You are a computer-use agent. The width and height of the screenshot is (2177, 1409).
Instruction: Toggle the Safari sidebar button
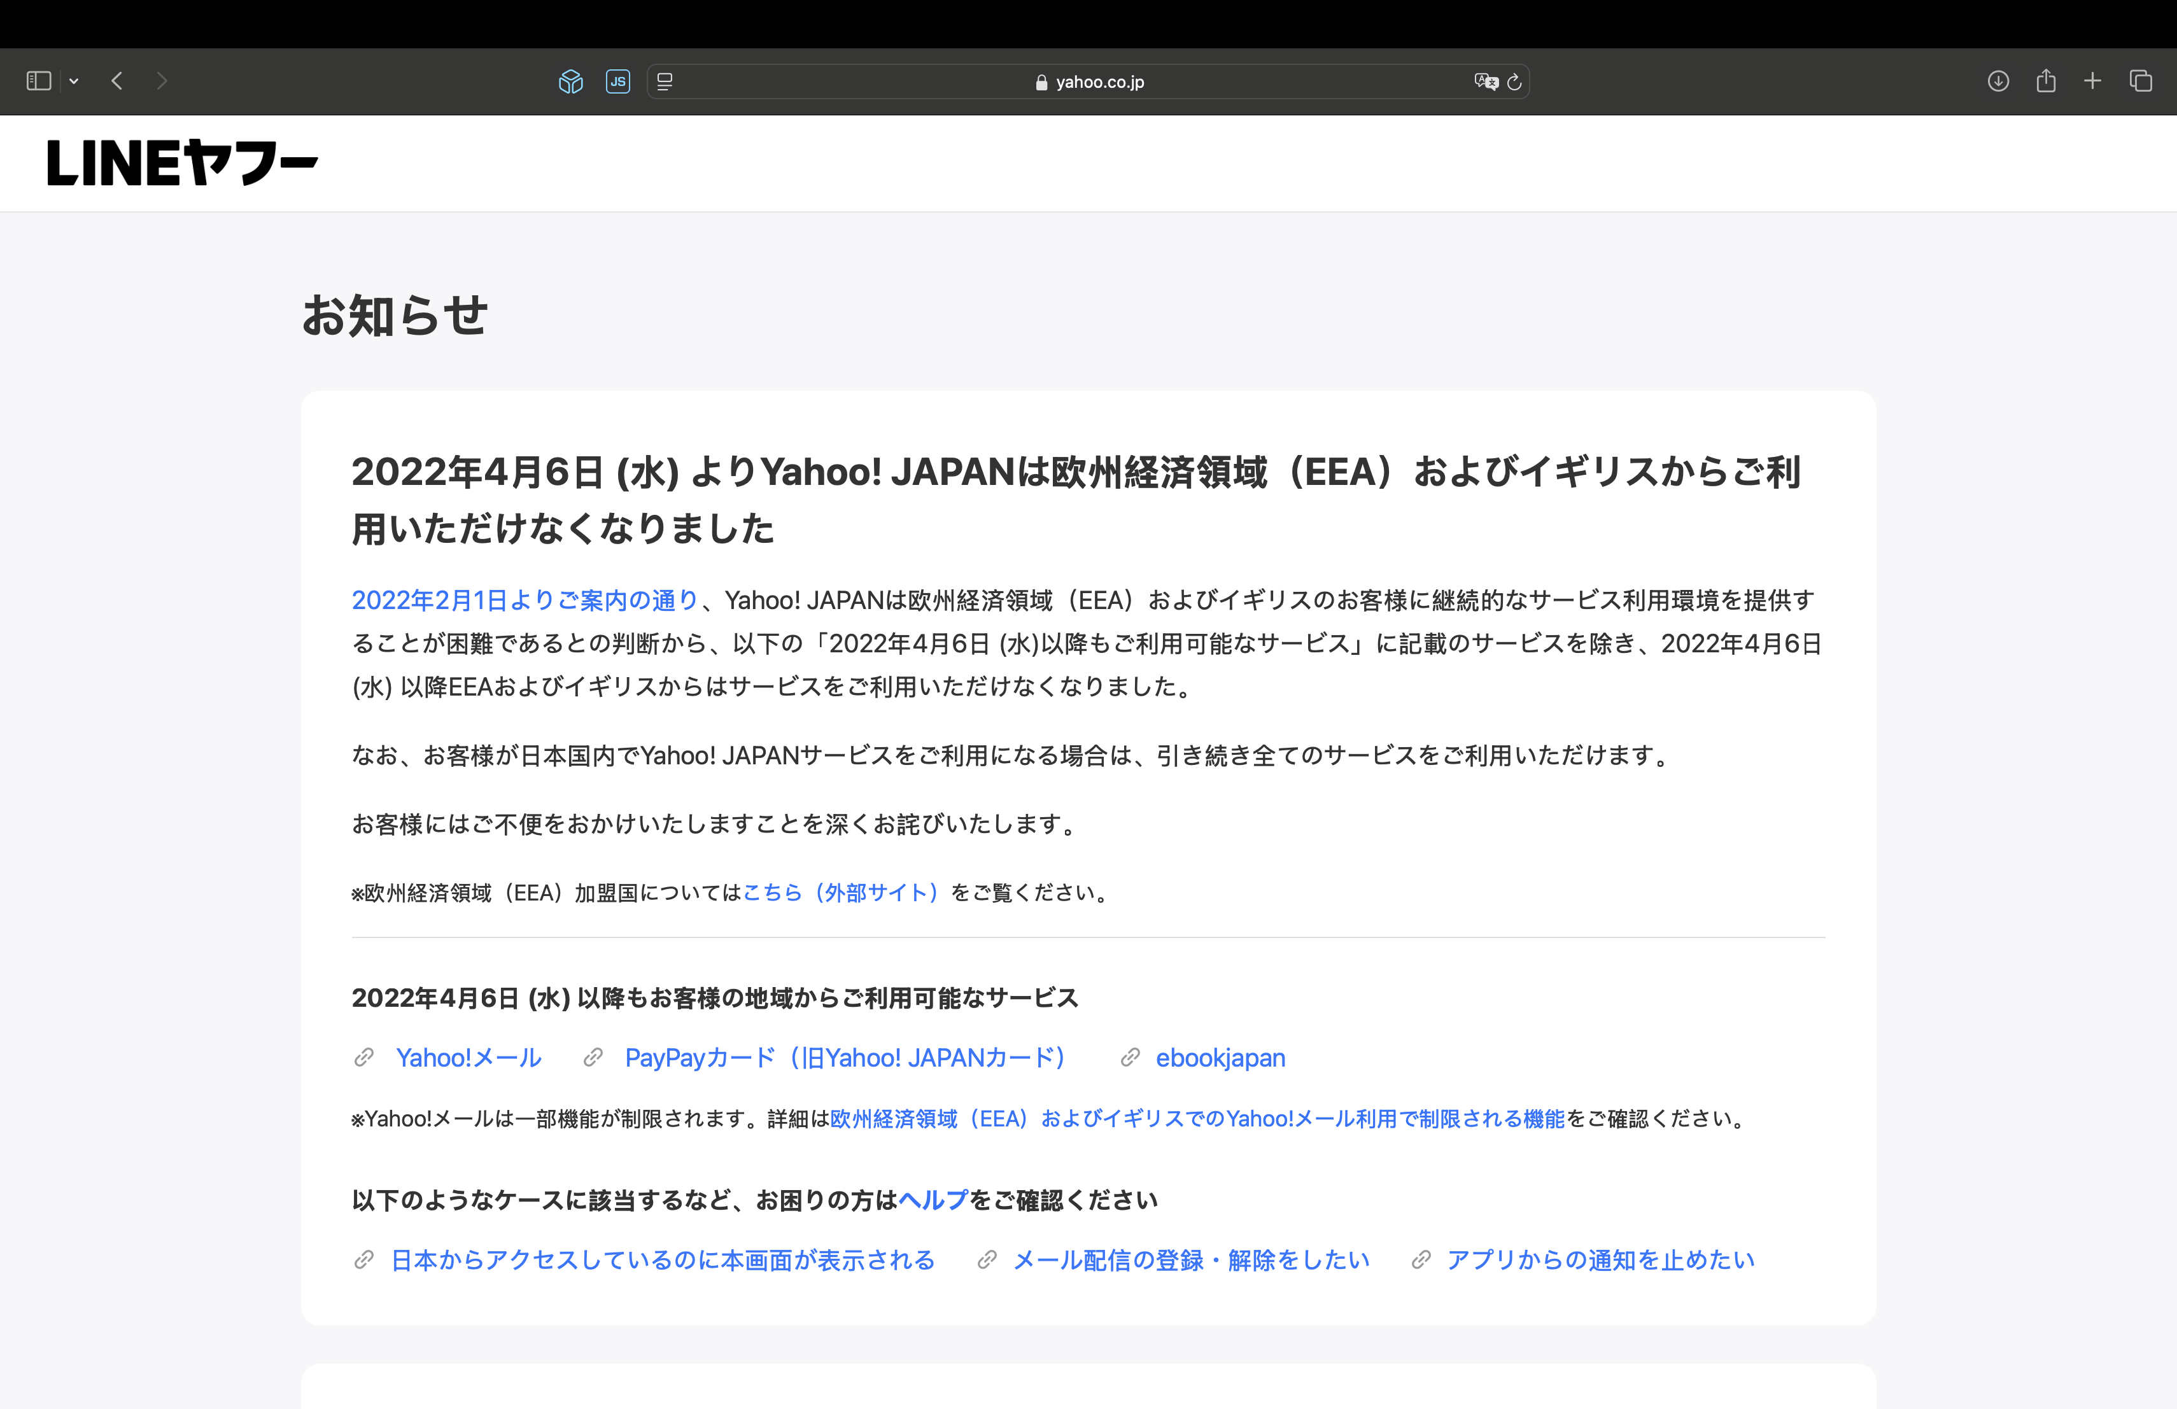click(x=38, y=81)
